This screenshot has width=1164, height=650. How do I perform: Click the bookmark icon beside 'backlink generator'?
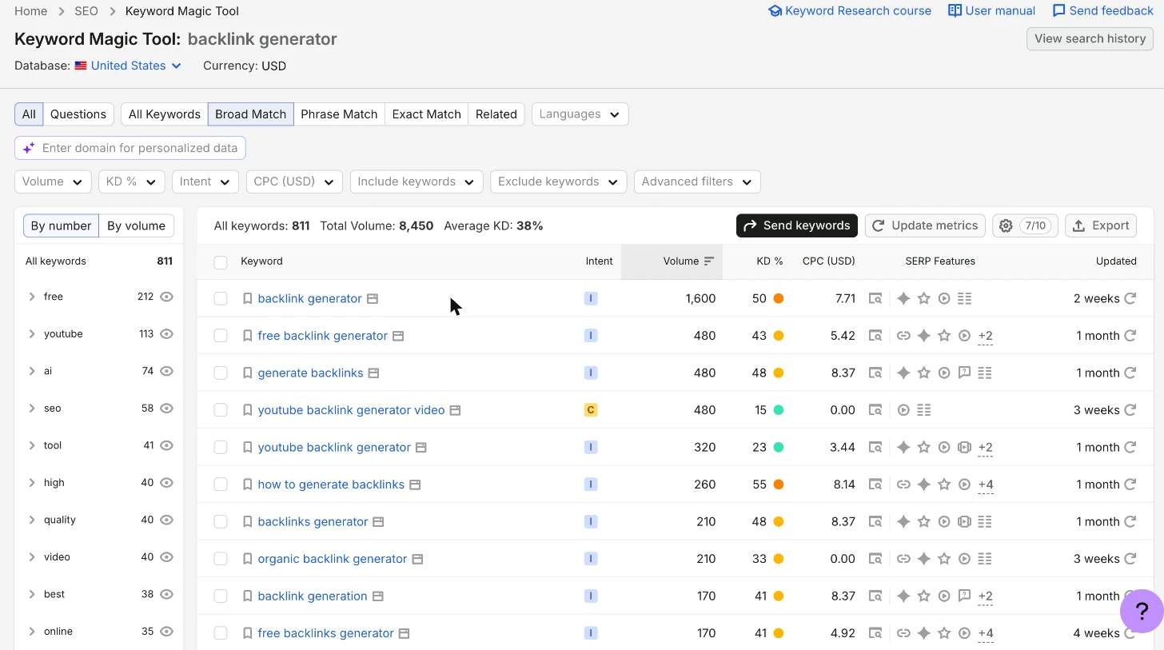[x=248, y=298]
